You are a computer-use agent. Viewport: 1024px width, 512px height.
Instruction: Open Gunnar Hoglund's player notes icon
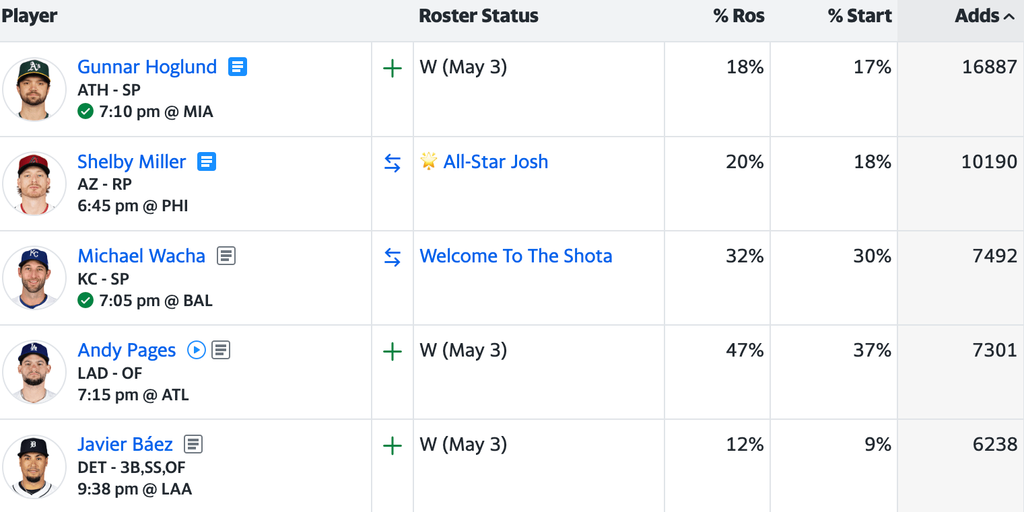pyautogui.click(x=238, y=67)
